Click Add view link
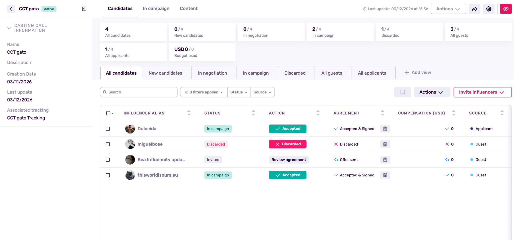Image resolution: width=514 pixels, height=240 pixels. [418, 72]
